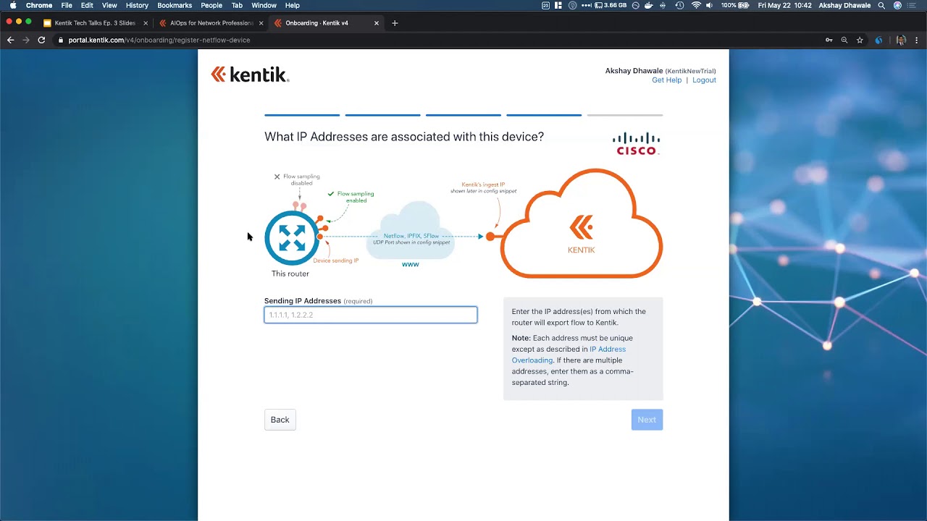Click the Akshay Dhawale menu bar name
This screenshot has width=927, height=521.
(x=844, y=5)
